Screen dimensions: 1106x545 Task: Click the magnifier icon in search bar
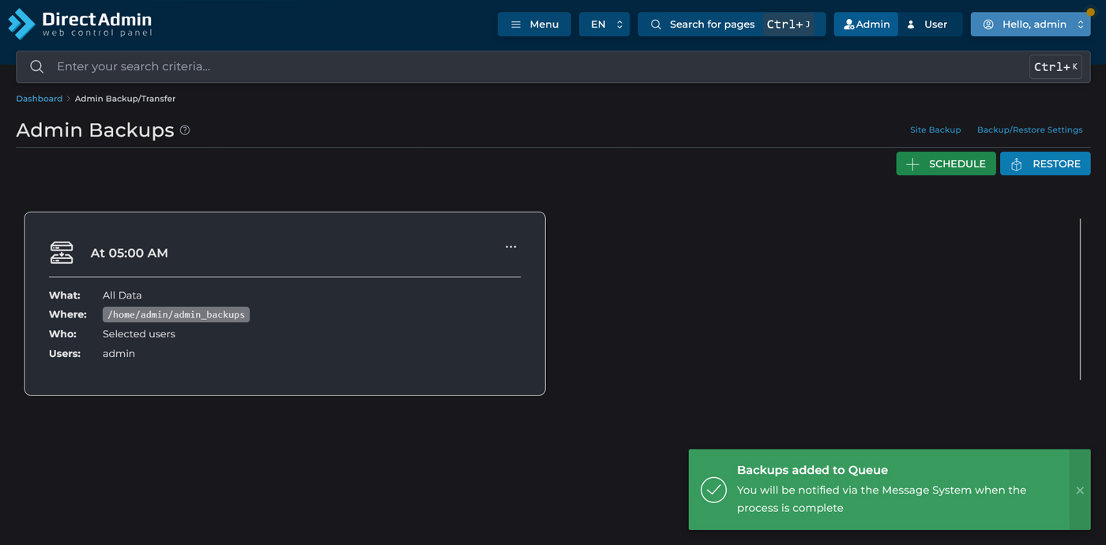coord(37,67)
